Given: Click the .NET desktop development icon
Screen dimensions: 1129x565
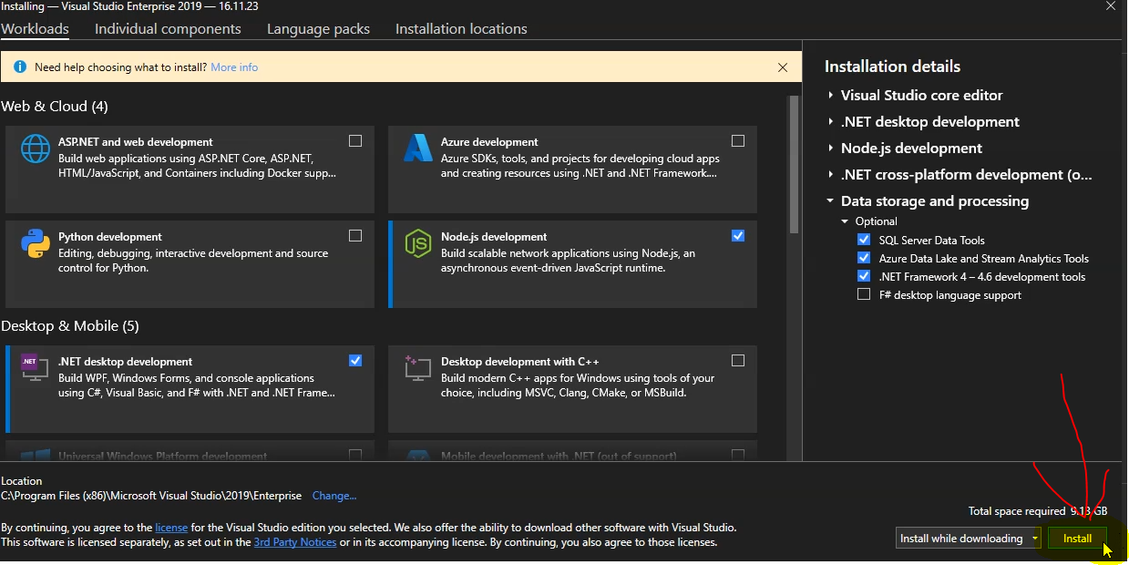Looking at the screenshot, I should [x=34, y=369].
